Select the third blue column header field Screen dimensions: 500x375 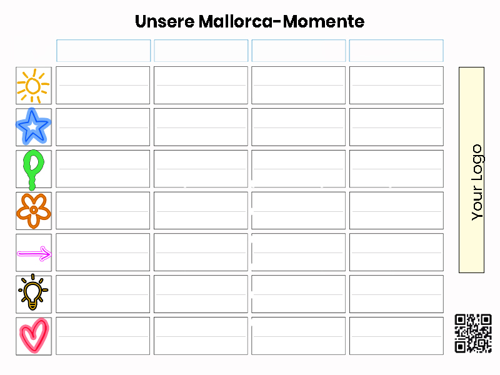[298, 51]
